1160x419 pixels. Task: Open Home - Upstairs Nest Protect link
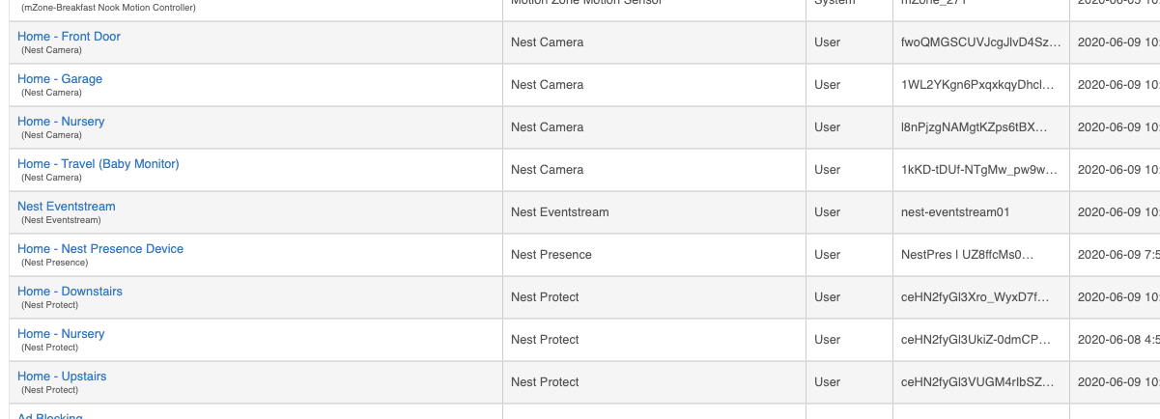pos(62,377)
